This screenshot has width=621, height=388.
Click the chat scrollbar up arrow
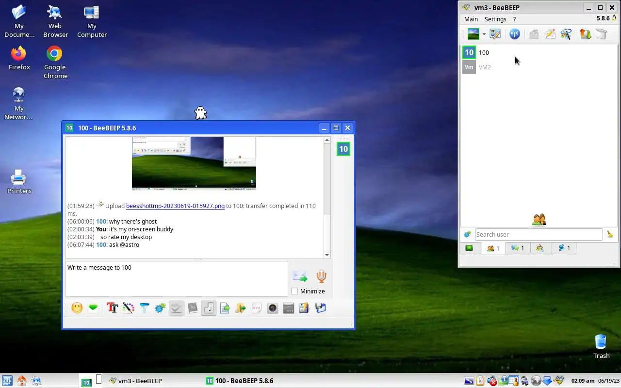tap(327, 140)
